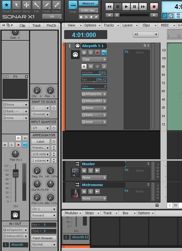
Task: Click the Absynth track MIDI instrument icon
Action: (x=75, y=55)
